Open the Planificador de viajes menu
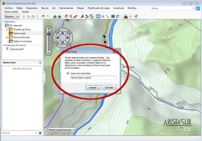The width and height of the screenshot is (202, 141). click(x=99, y=8)
